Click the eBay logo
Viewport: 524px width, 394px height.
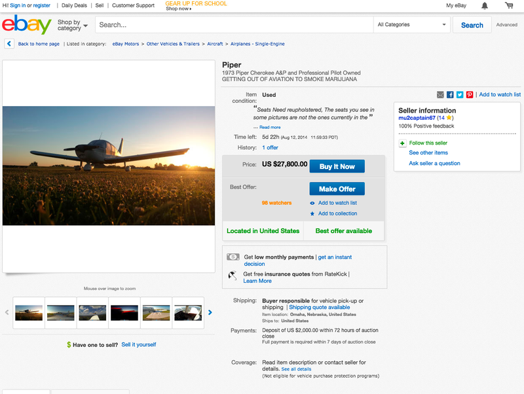click(27, 24)
